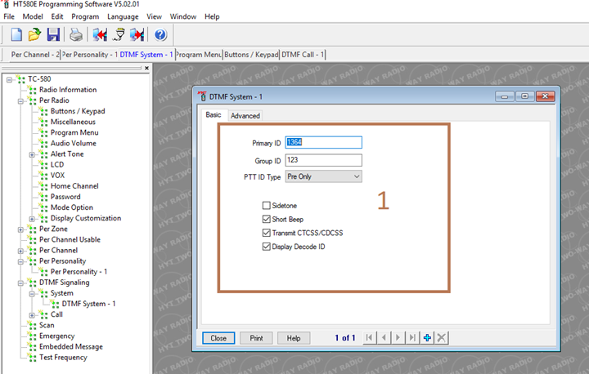Toggle Display Decode ID checkbox
The width and height of the screenshot is (589, 374).
click(x=267, y=247)
